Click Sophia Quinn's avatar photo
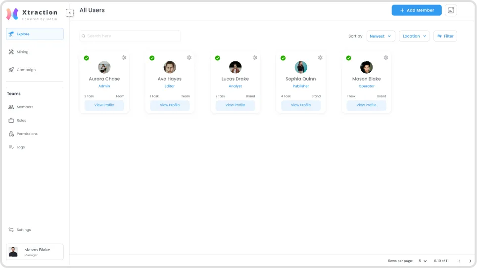The image size is (477, 268). 301,67
